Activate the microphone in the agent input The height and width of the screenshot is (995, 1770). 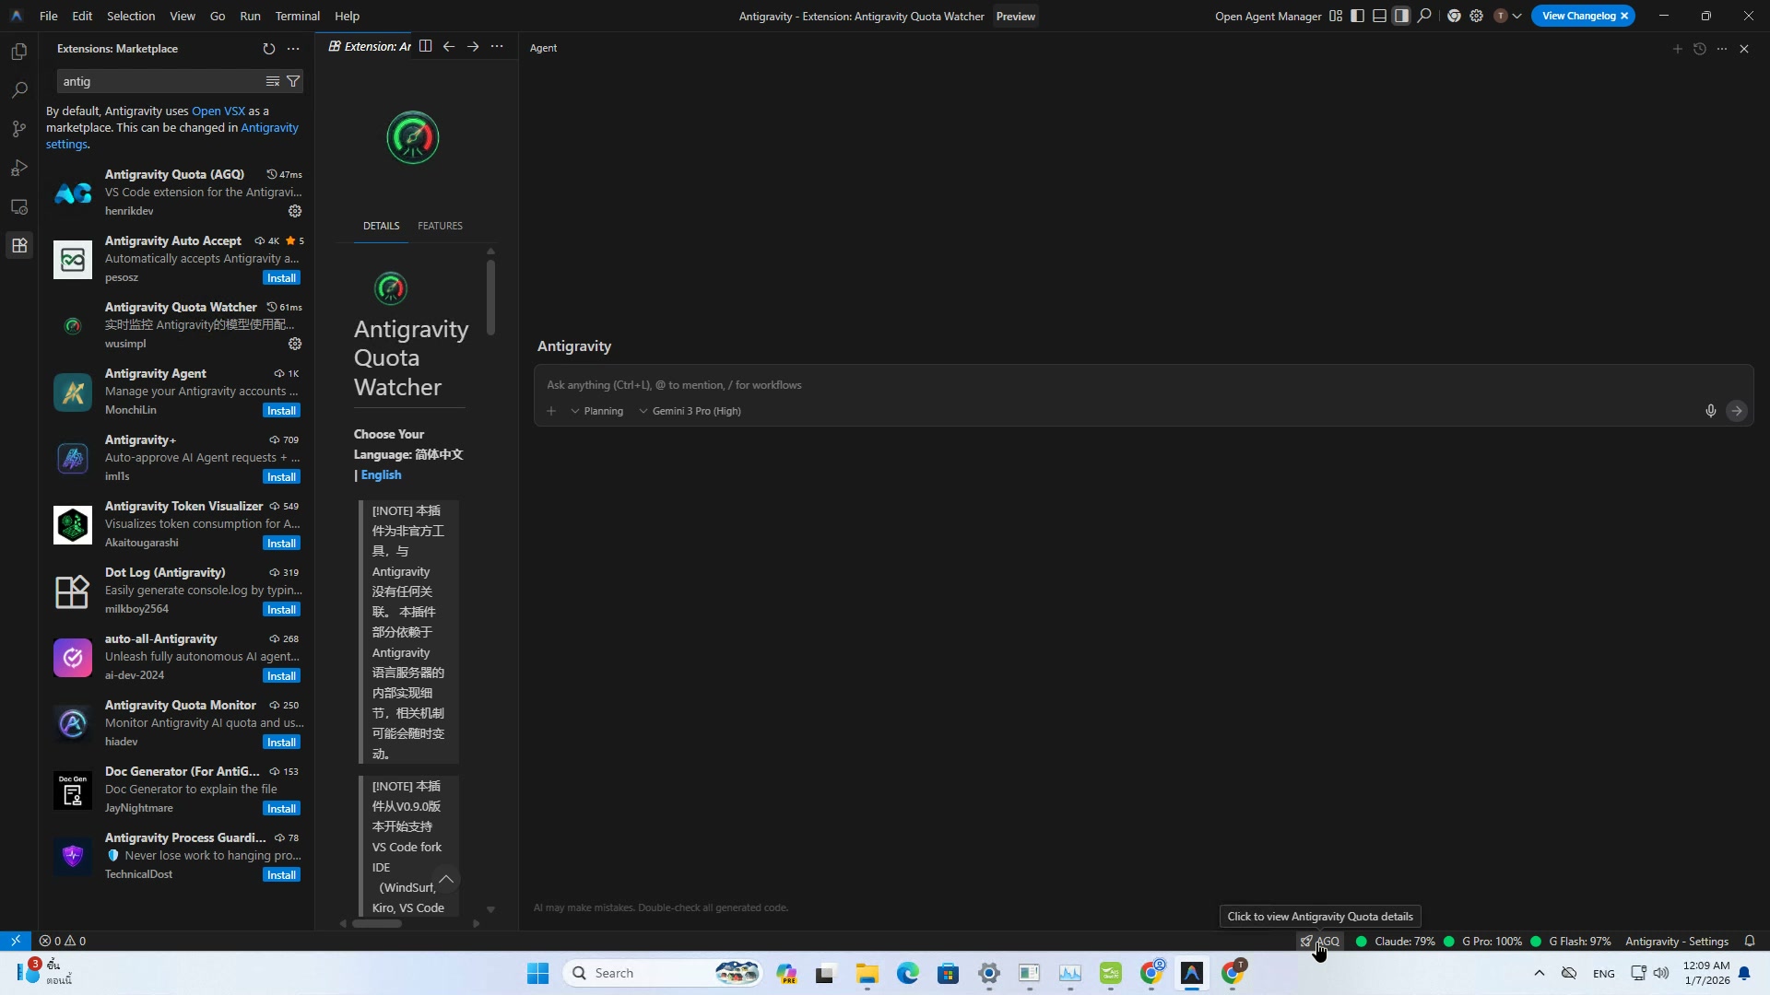pyautogui.click(x=1710, y=411)
